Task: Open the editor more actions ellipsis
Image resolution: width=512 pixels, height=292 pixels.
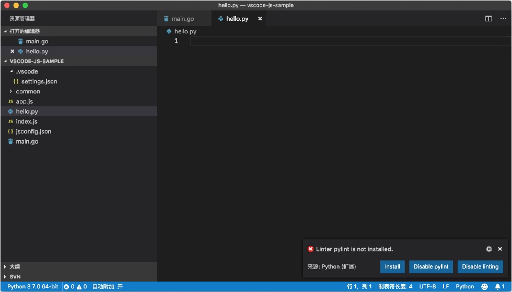Action: [503, 19]
